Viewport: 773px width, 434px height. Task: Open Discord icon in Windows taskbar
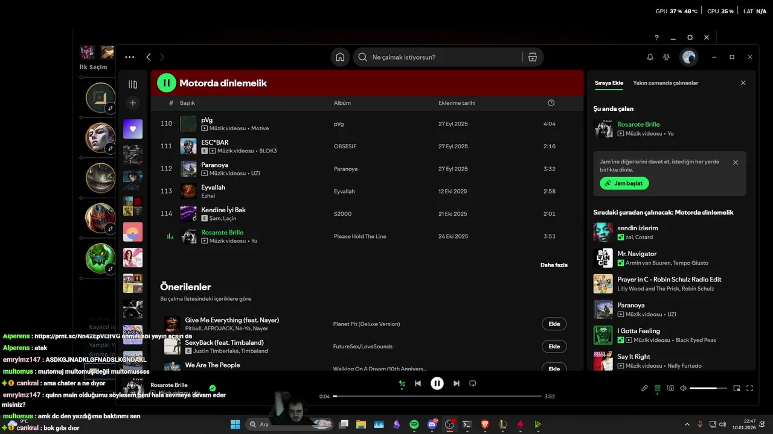click(x=432, y=424)
